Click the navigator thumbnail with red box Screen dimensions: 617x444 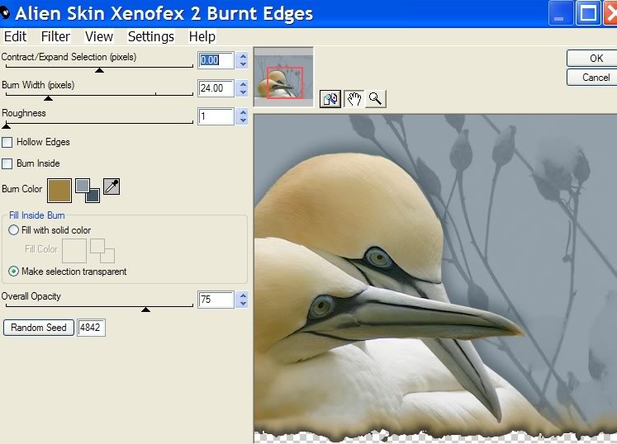pyautogui.click(x=283, y=77)
